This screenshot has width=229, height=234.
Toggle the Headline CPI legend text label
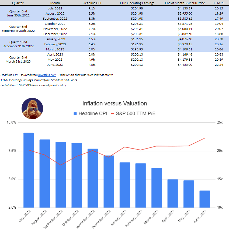pyautogui.click(x=93, y=113)
